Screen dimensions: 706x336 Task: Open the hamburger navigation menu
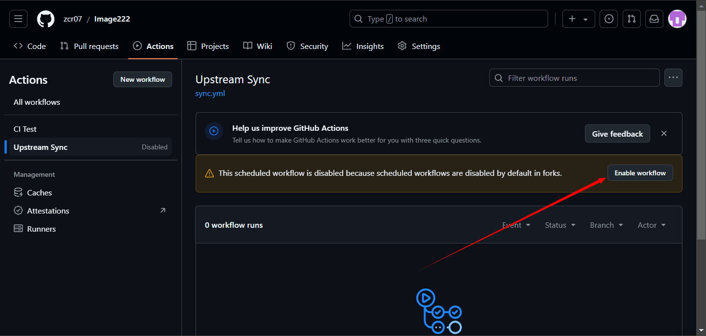[x=18, y=19]
